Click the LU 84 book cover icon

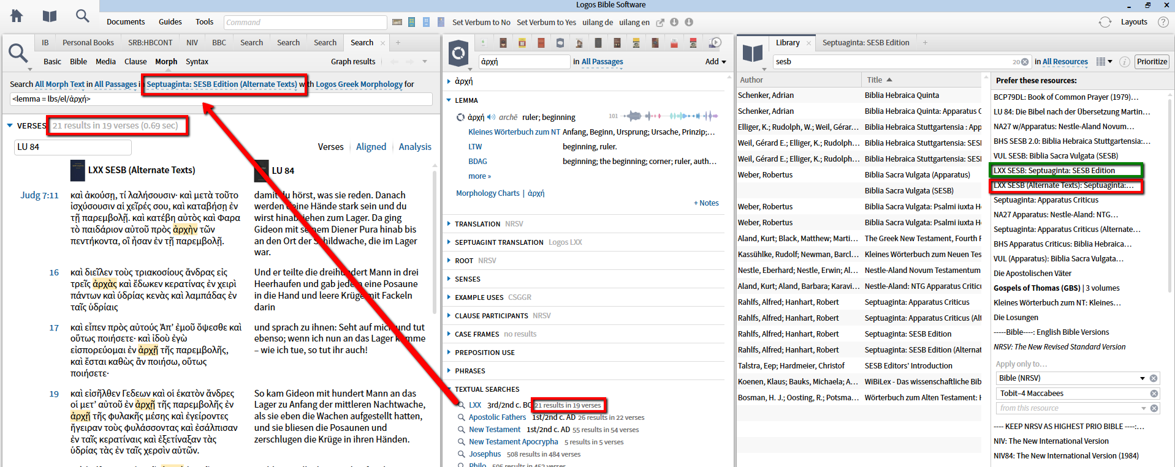[x=262, y=170]
